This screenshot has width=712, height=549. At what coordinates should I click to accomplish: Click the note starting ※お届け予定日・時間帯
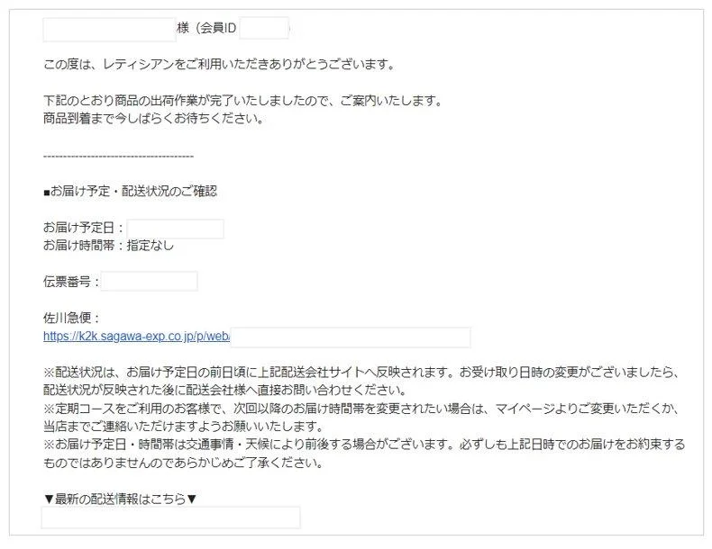[x=364, y=454]
